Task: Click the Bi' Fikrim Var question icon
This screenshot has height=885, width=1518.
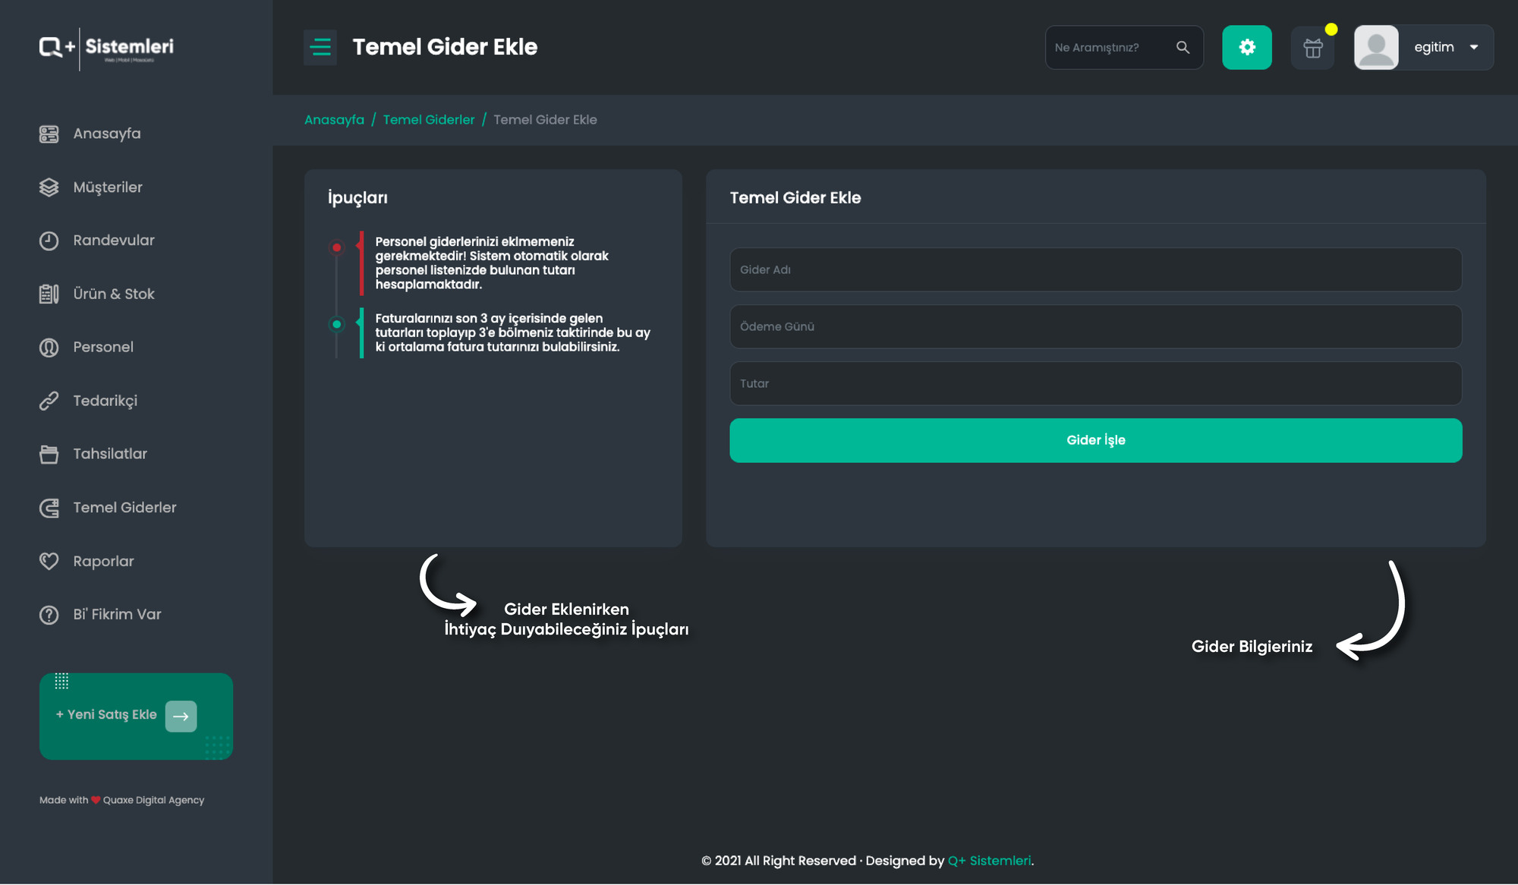Action: [x=49, y=615]
